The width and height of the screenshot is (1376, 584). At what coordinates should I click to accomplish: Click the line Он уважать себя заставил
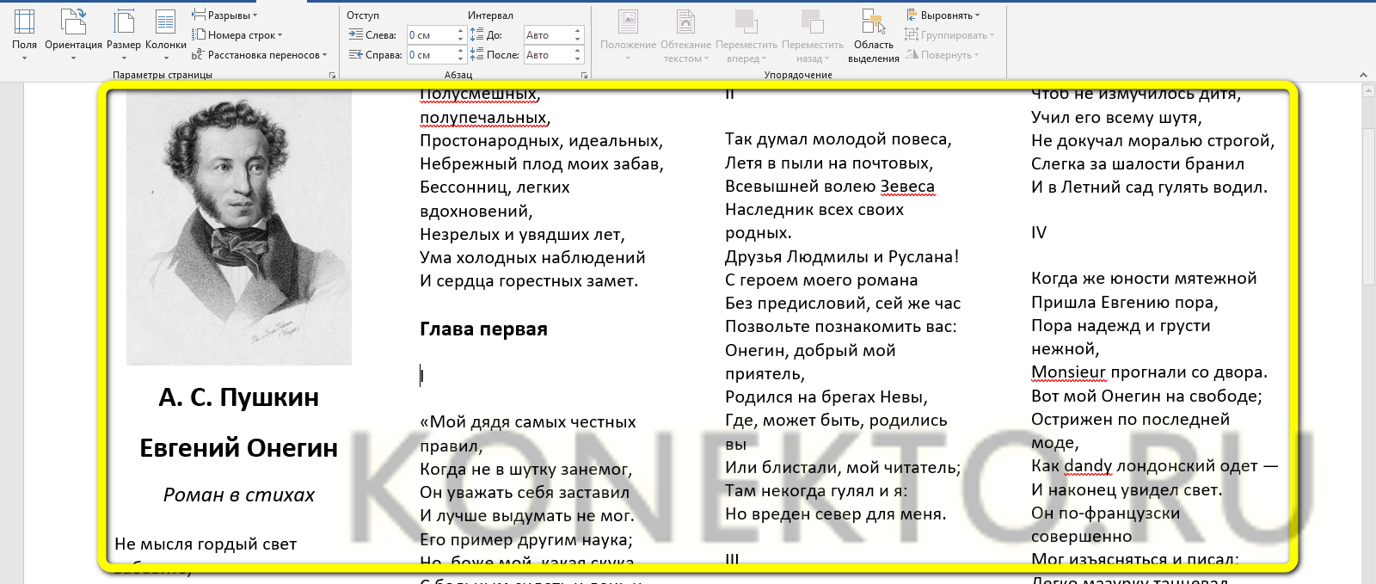click(x=525, y=493)
